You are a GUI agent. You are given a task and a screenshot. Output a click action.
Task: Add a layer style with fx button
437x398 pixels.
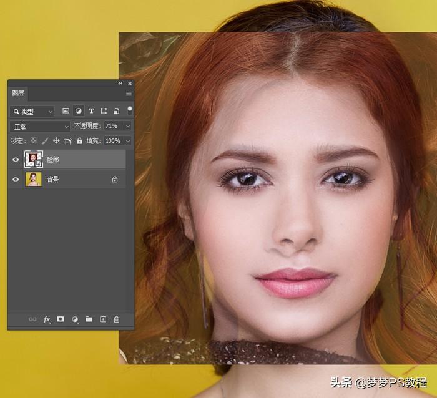click(47, 319)
